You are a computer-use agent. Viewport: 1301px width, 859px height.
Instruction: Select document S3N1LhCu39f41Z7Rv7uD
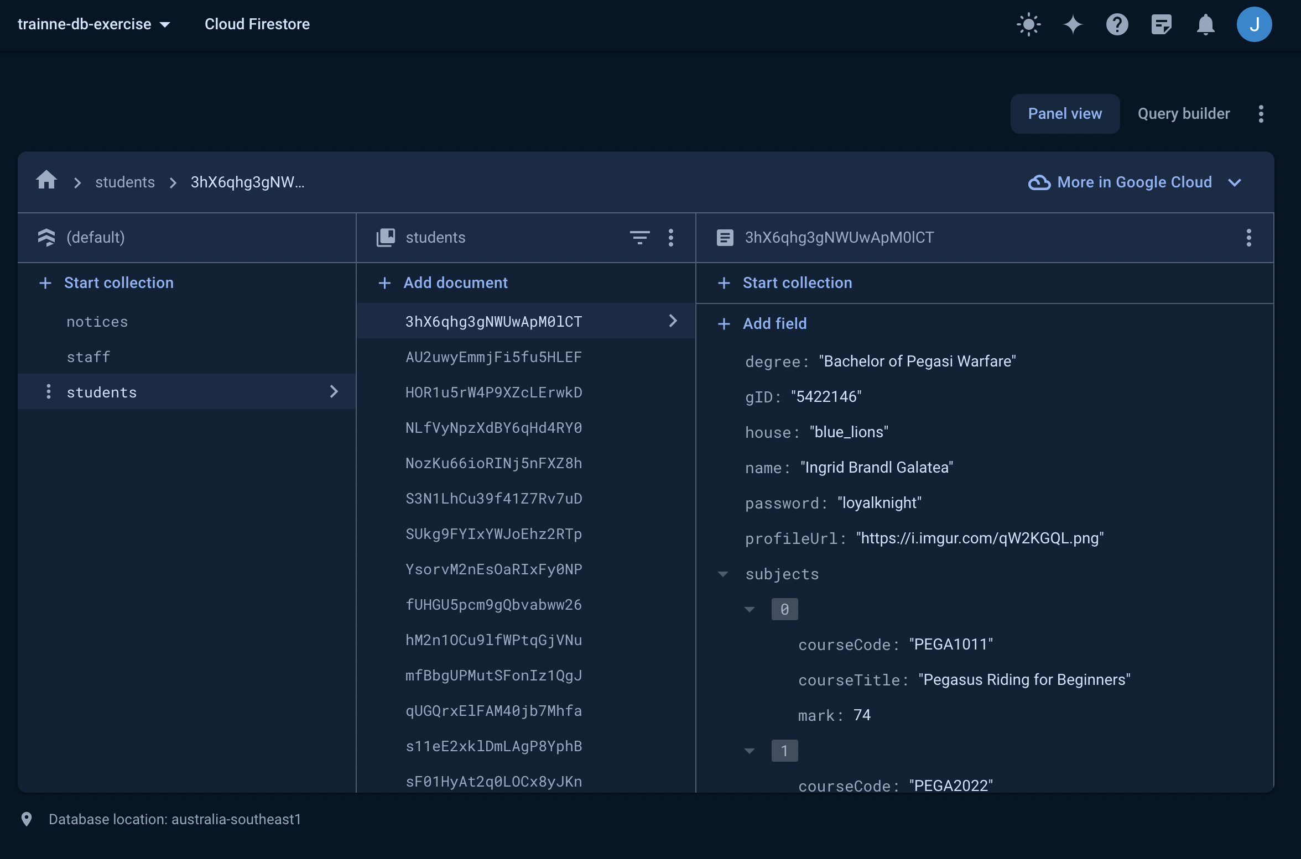[525, 499]
